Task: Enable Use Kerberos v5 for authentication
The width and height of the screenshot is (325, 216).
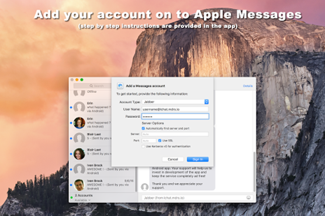Action: point(143,146)
